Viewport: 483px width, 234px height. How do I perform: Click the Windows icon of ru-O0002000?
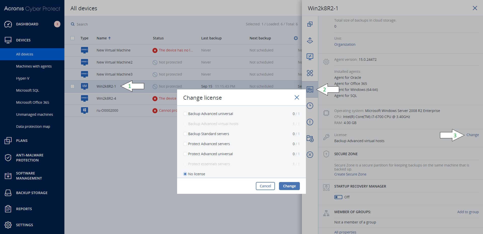(x=85, y=110)
